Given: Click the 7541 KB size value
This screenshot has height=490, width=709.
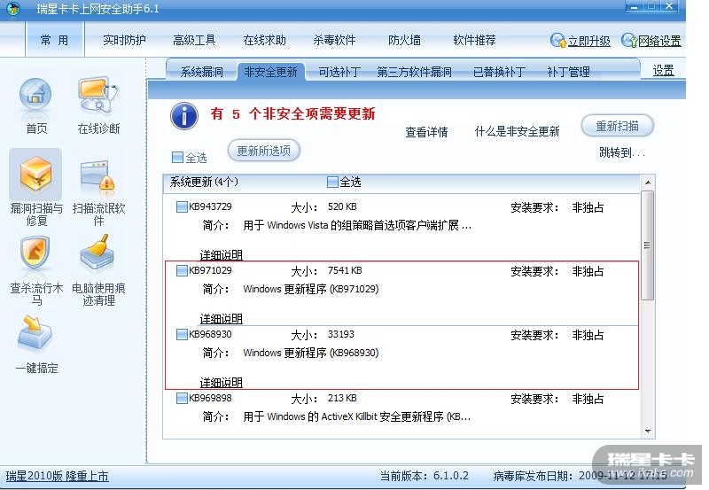Looking at the screenshot, I should tap(345, 270).
